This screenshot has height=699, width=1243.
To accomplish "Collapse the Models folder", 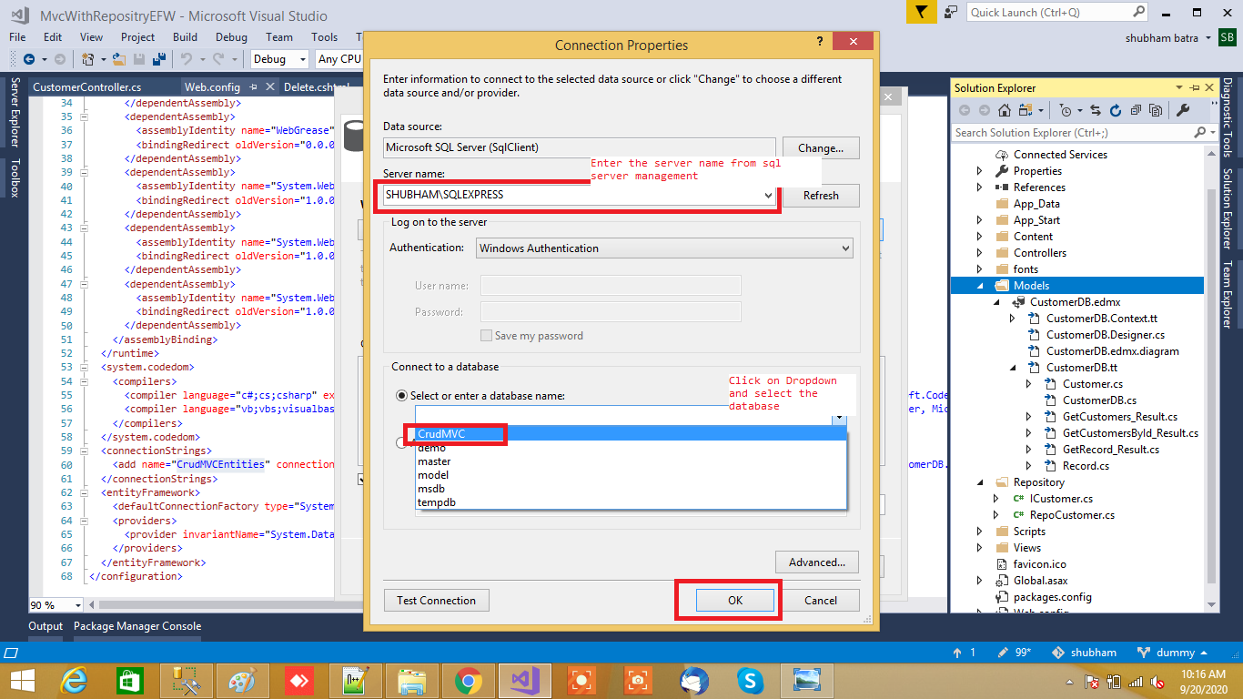I will (x=981, y=286).
